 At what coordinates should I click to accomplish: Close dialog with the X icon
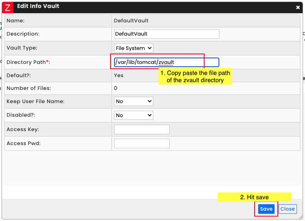(298, 8)
